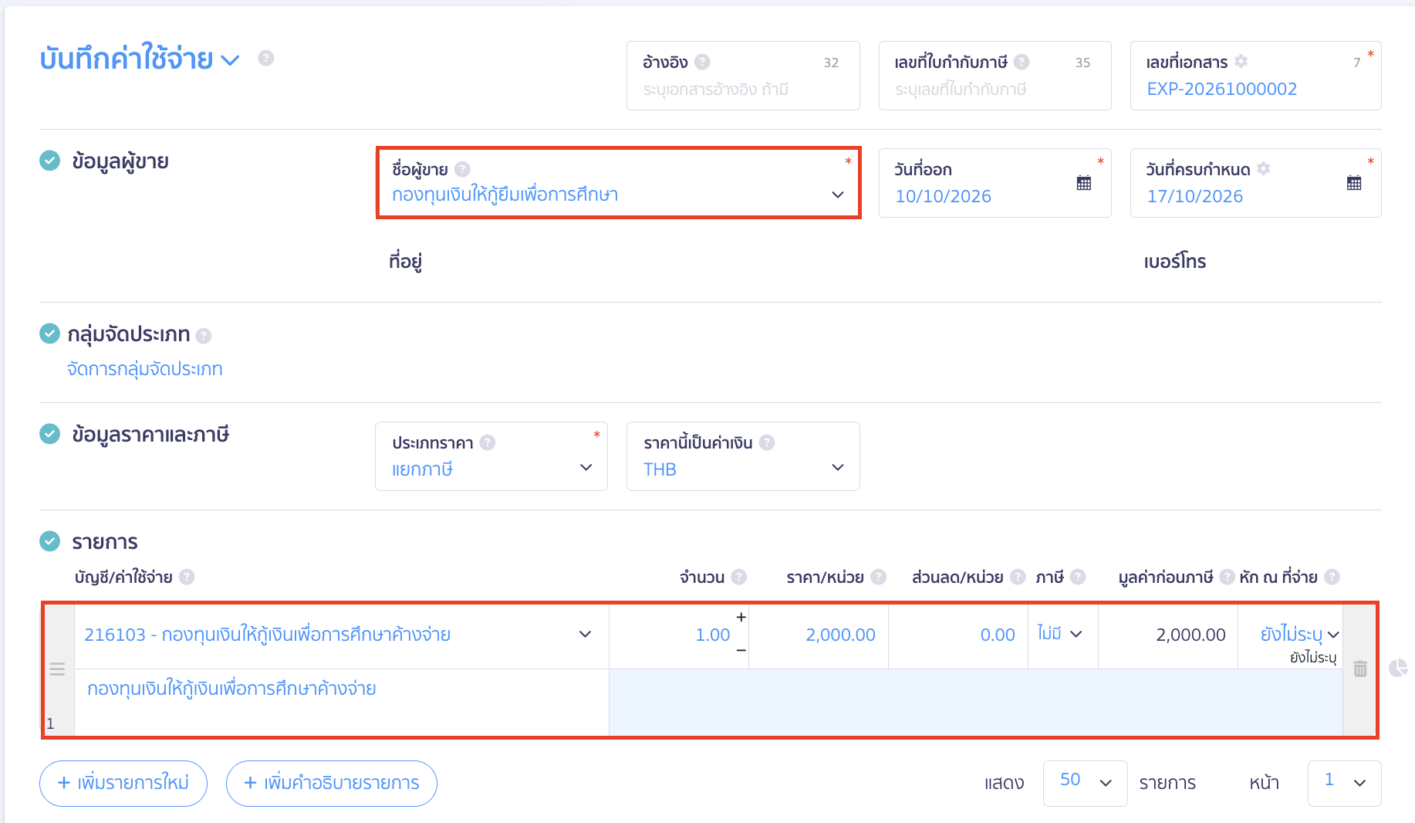Image resolution: width=1415 pixels, height=823 pixels.
Task: Toggle ข้อมูลราคาและภาษี section check circle
Action: pyautogui.click(x=49, y=434)
